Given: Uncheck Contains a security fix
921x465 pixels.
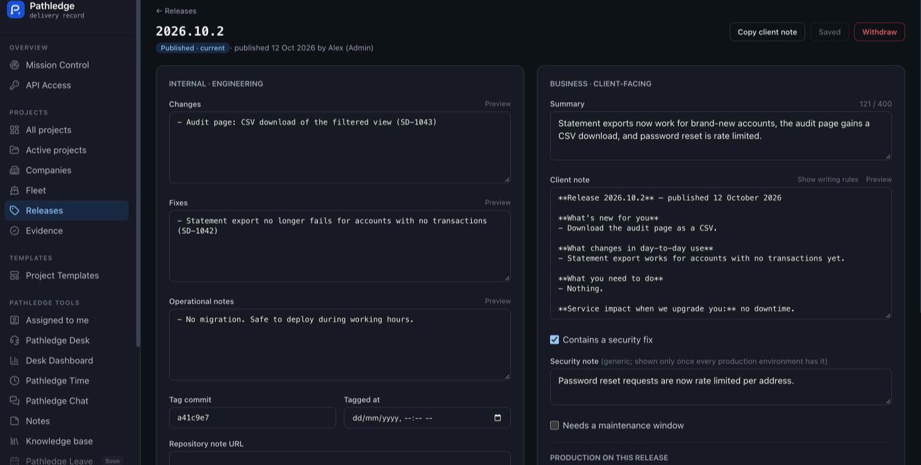Looking at the screenshot, I should [x=554, y=340].
